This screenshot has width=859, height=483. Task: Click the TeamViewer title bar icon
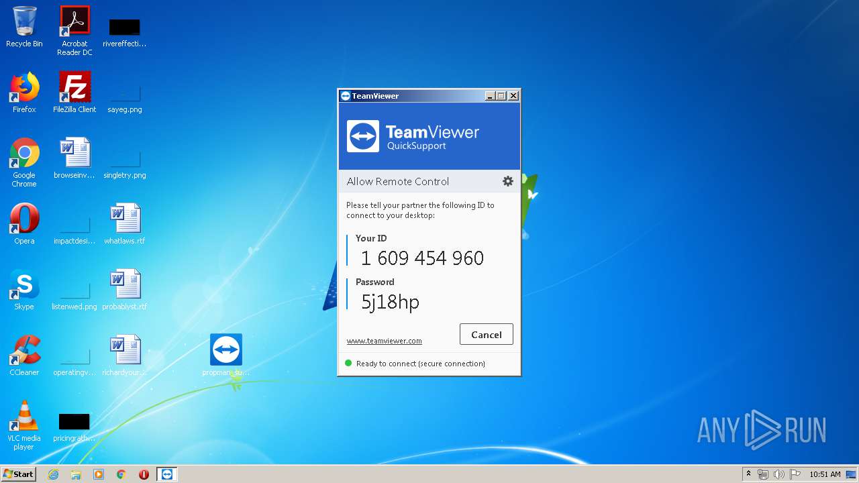[346, 96]
